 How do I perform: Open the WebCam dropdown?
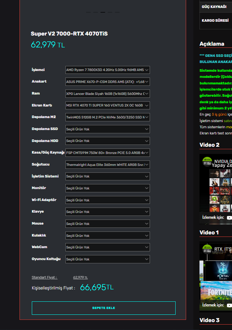coord(107,247)
